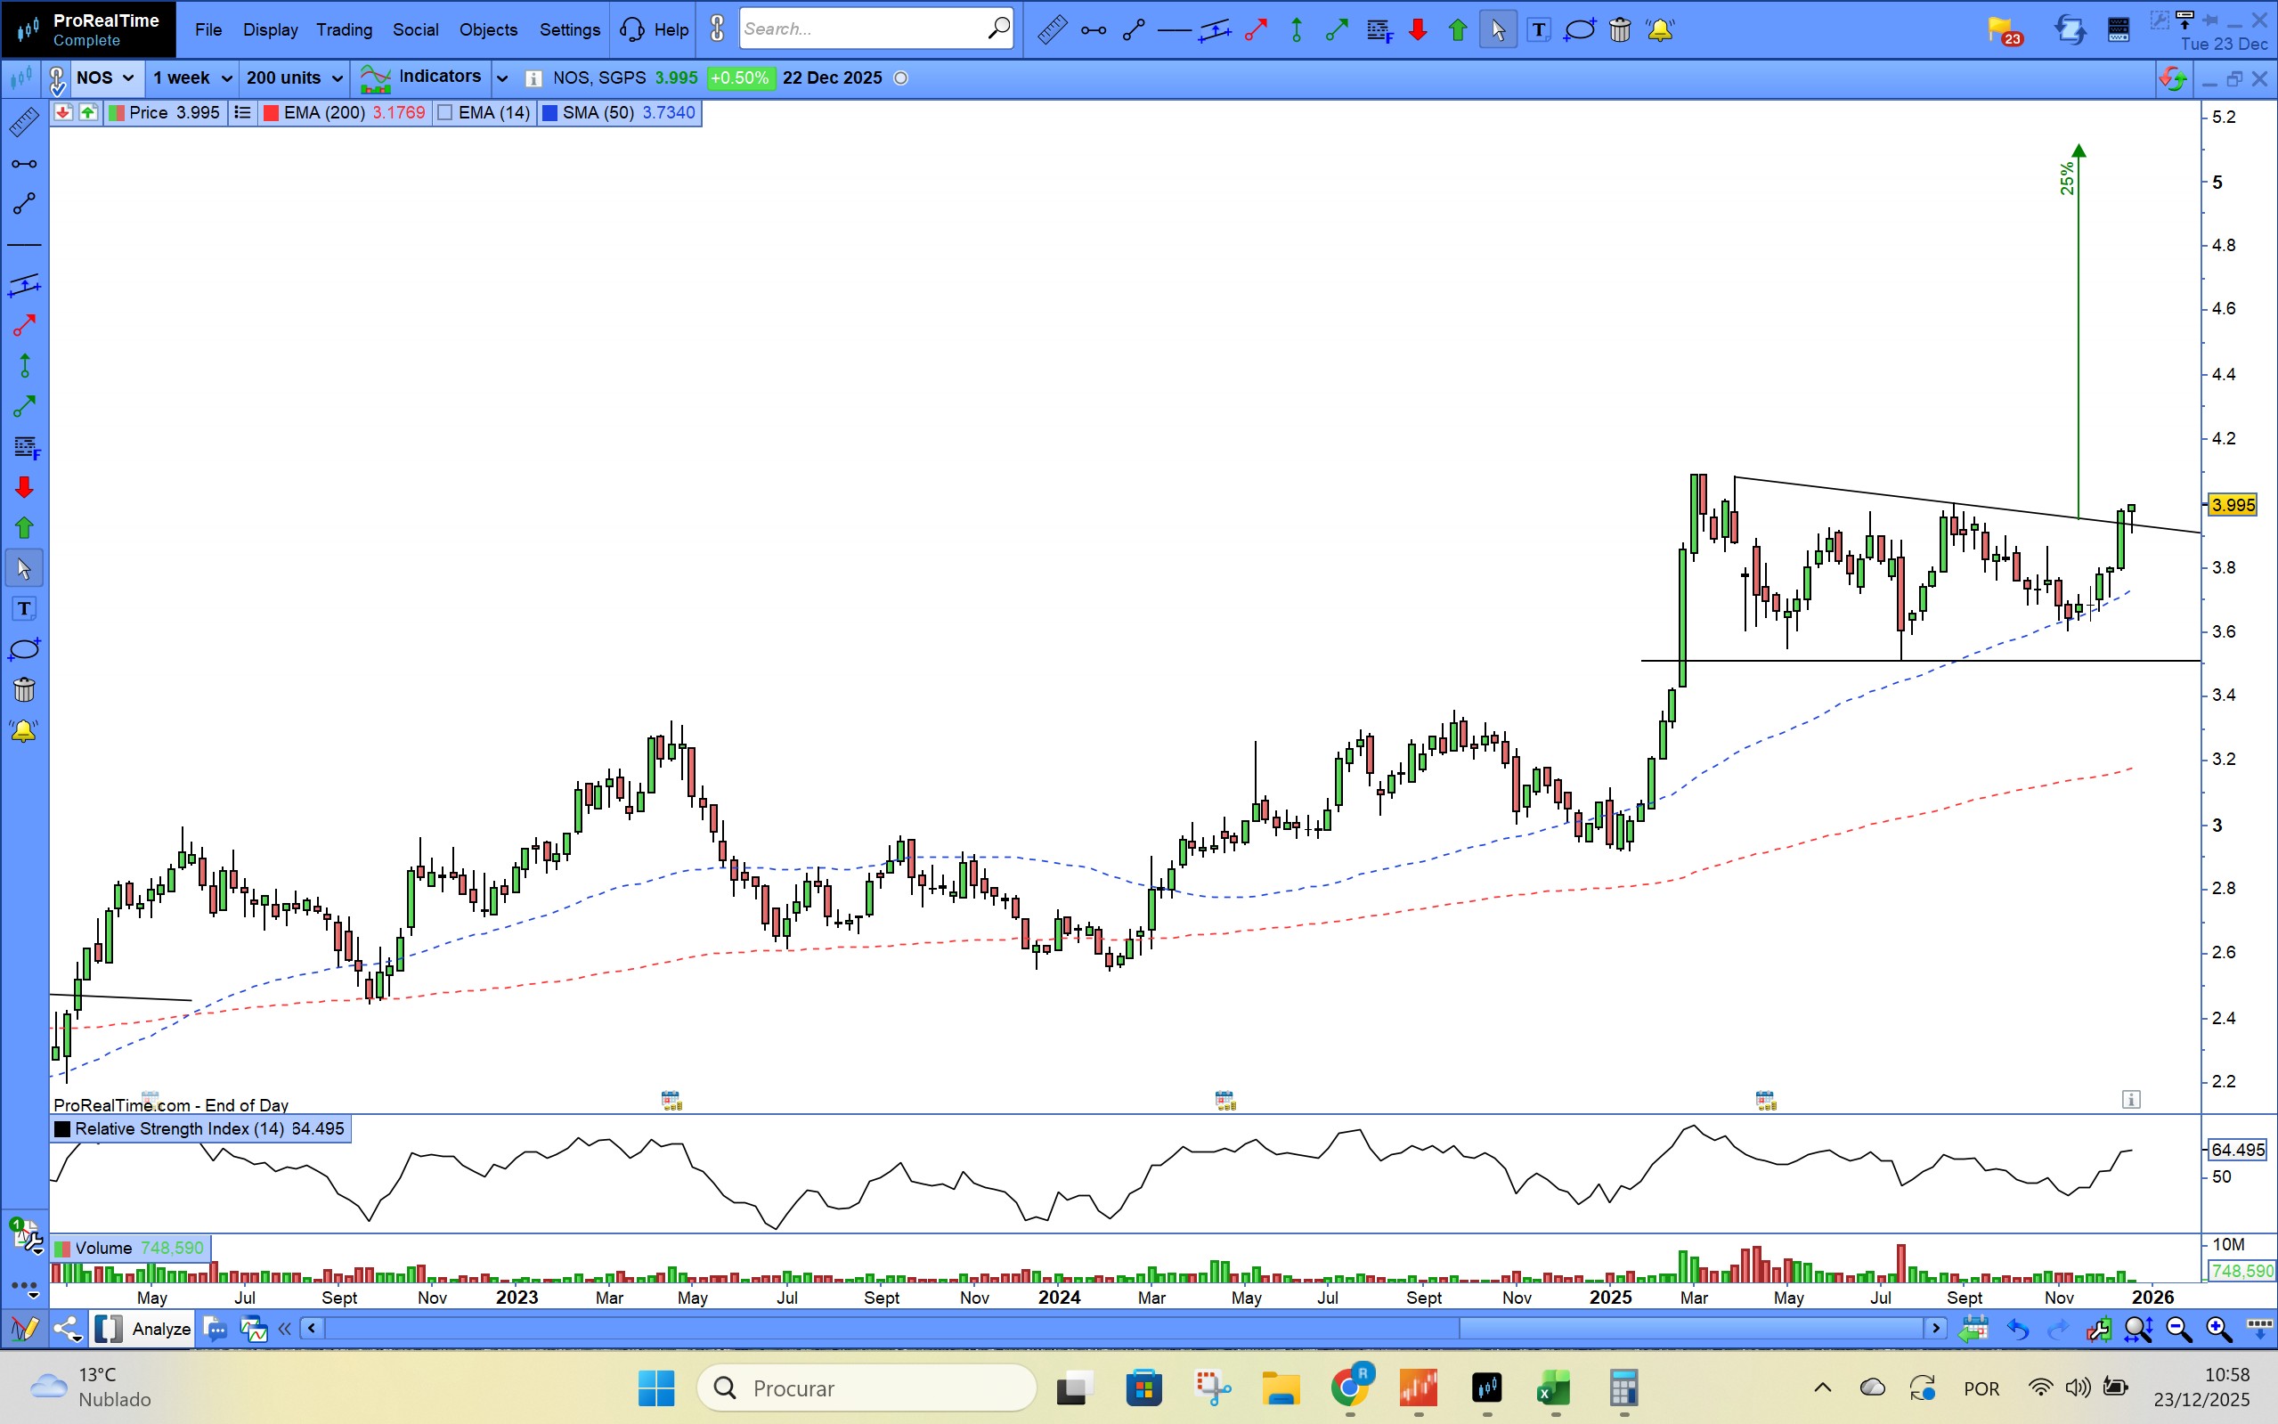Open the 1 week timeframe dropdown

pyautogui.click(x=192, y=78)
